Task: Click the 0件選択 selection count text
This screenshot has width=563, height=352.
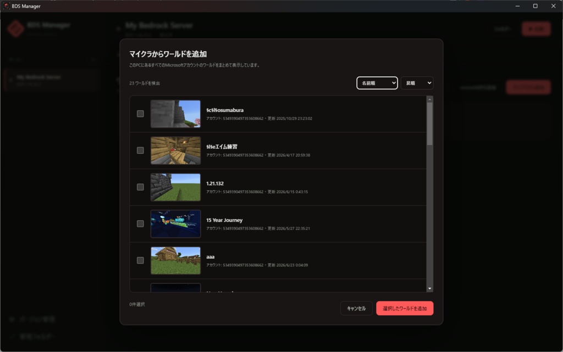Action: click(x=137, y=304)
